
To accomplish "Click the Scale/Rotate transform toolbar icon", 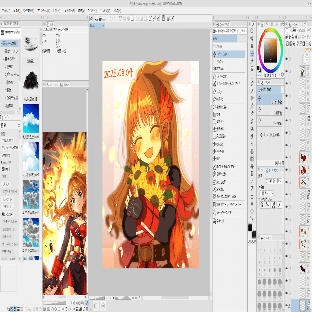I will 132,19.
